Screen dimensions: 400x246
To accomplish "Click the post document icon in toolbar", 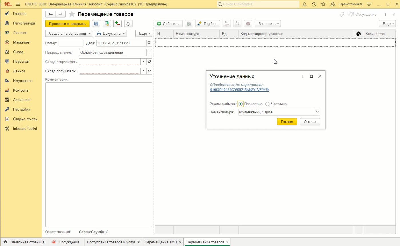I will [107, 24].
